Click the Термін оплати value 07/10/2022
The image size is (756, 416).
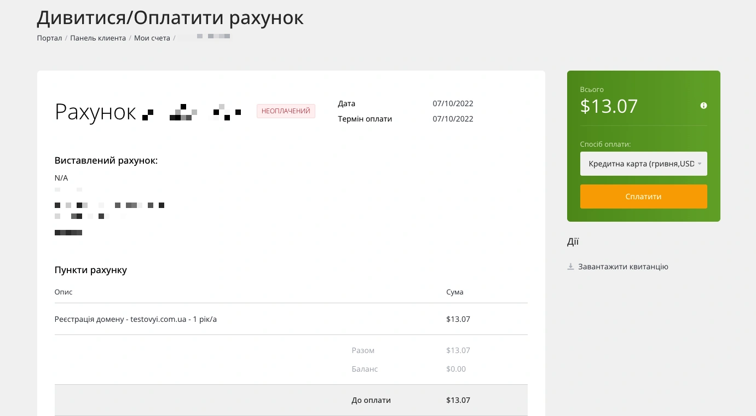[453, 119]
